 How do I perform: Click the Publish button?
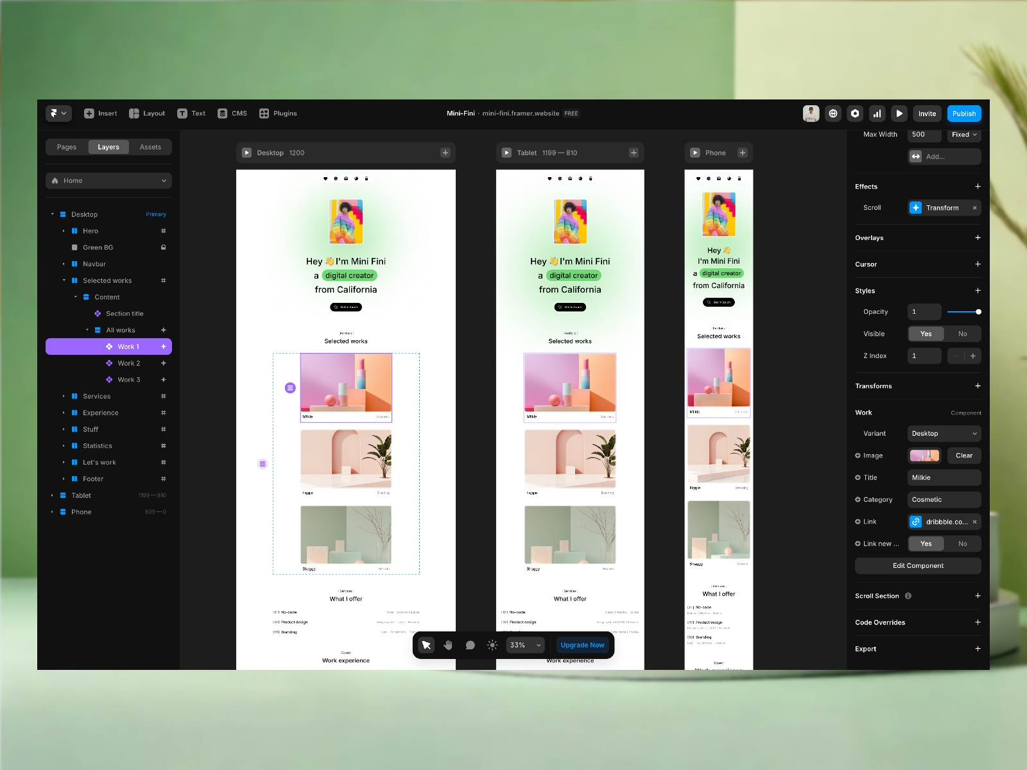click(x=963, y=114)
